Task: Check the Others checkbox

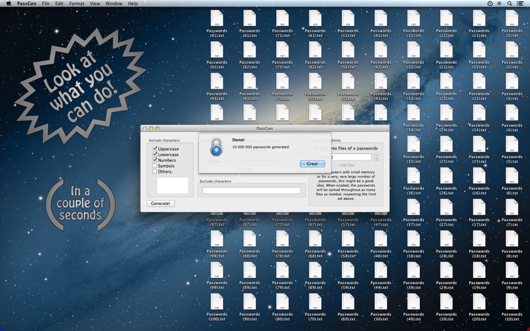Action: pyautogui.click(x=155, y=171)
